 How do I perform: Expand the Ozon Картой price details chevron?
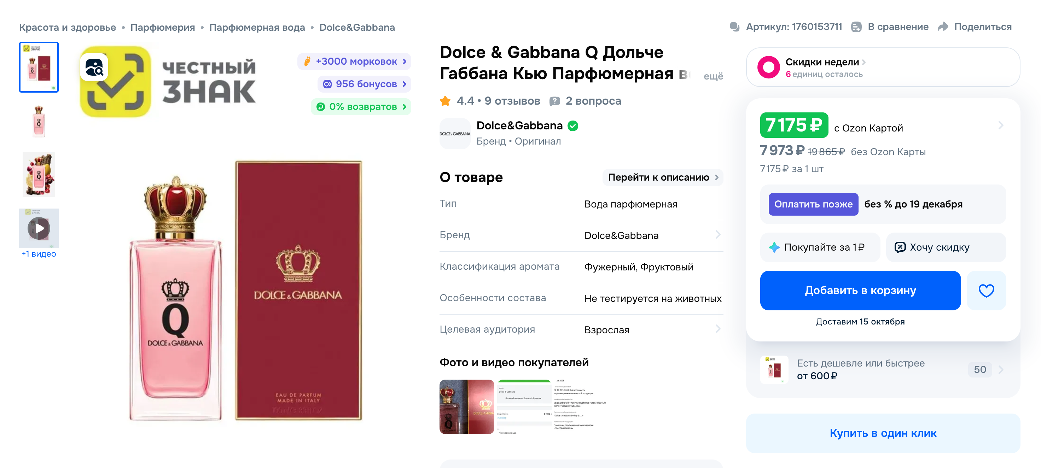coord(1000,125)
